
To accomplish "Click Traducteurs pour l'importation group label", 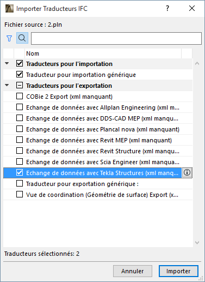I will tap(69, 64).
